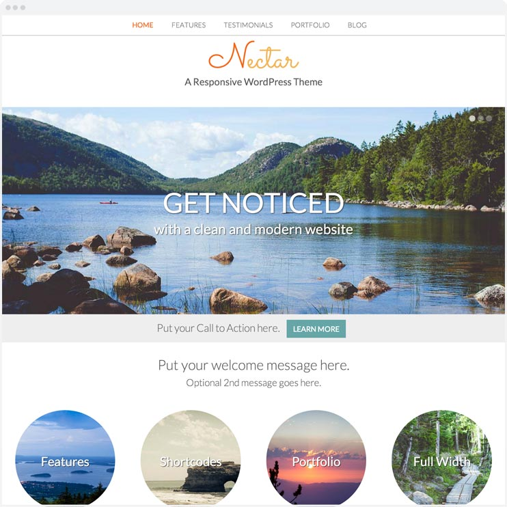Open the Shortcodes circular image
Screen dimensions: 507x507
tap(191, 458)
